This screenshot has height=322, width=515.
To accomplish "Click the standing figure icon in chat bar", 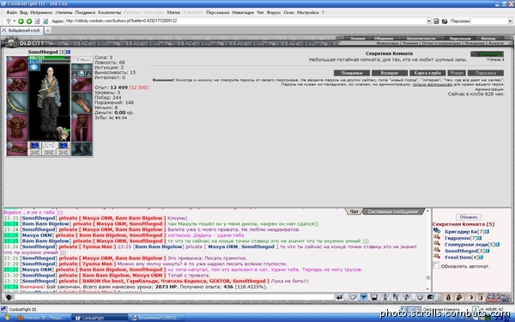I will pyautogui.click(x=385, y=297).
